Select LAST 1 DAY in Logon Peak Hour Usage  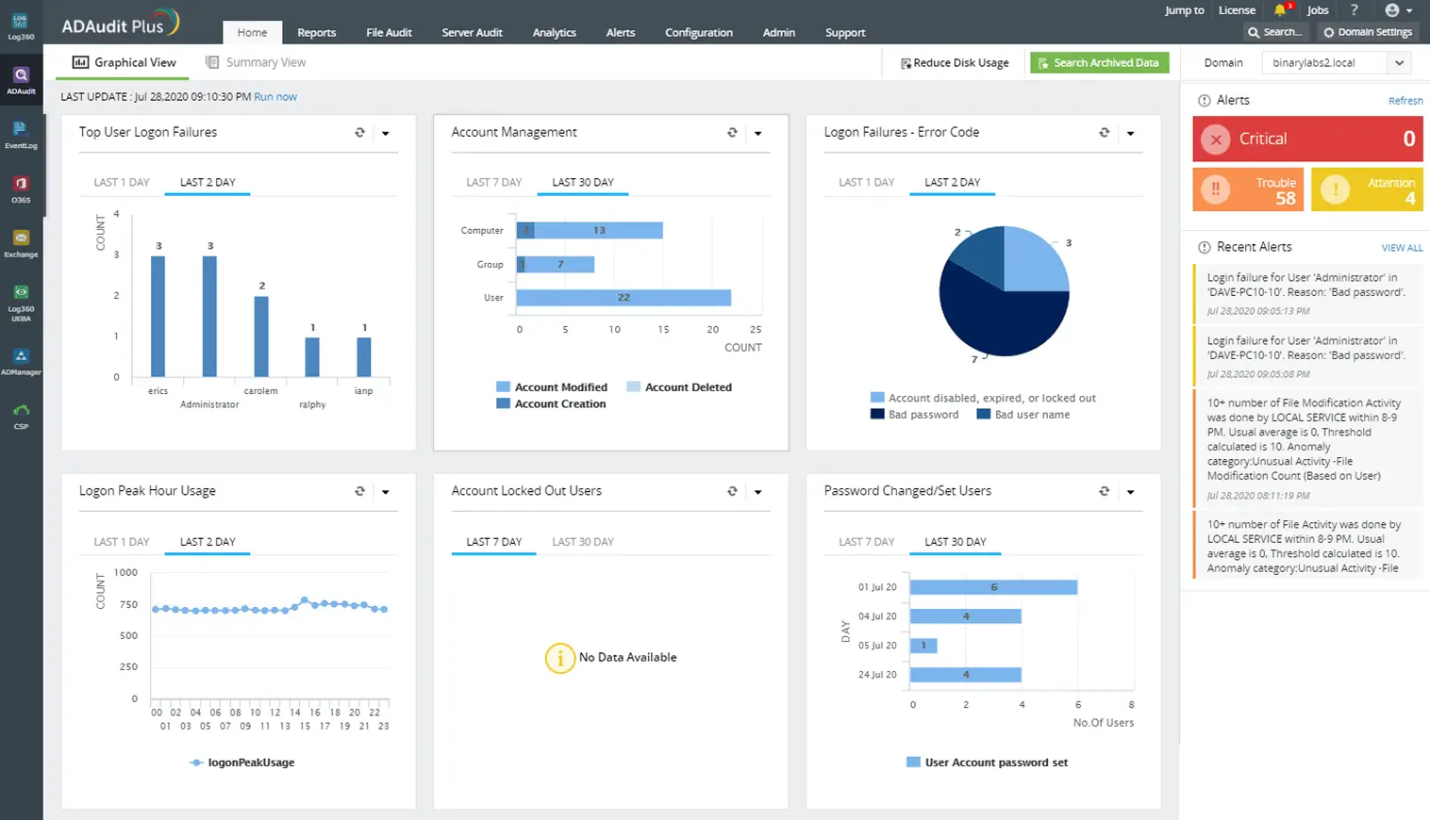(x=122, y=542)
